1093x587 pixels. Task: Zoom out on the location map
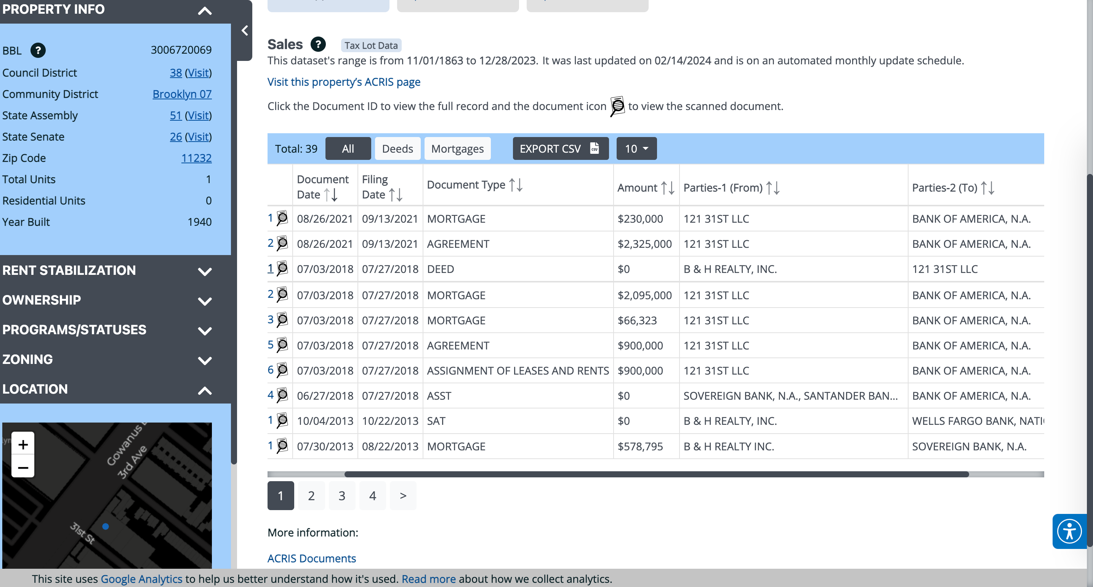[23, 467]
